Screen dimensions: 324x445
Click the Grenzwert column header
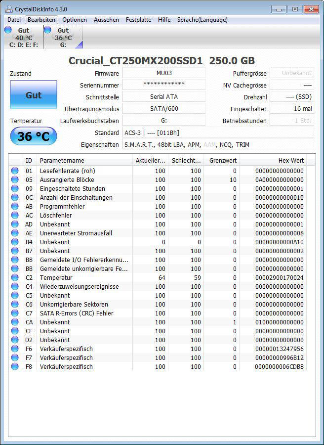pyautogui.click(x=222, y=160)
